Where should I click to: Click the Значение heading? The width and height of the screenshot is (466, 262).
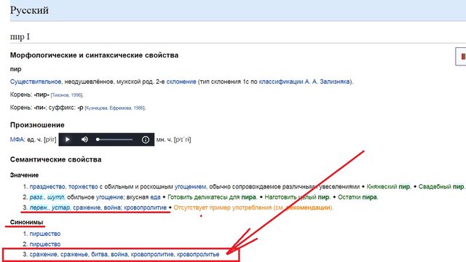(24, 175)
